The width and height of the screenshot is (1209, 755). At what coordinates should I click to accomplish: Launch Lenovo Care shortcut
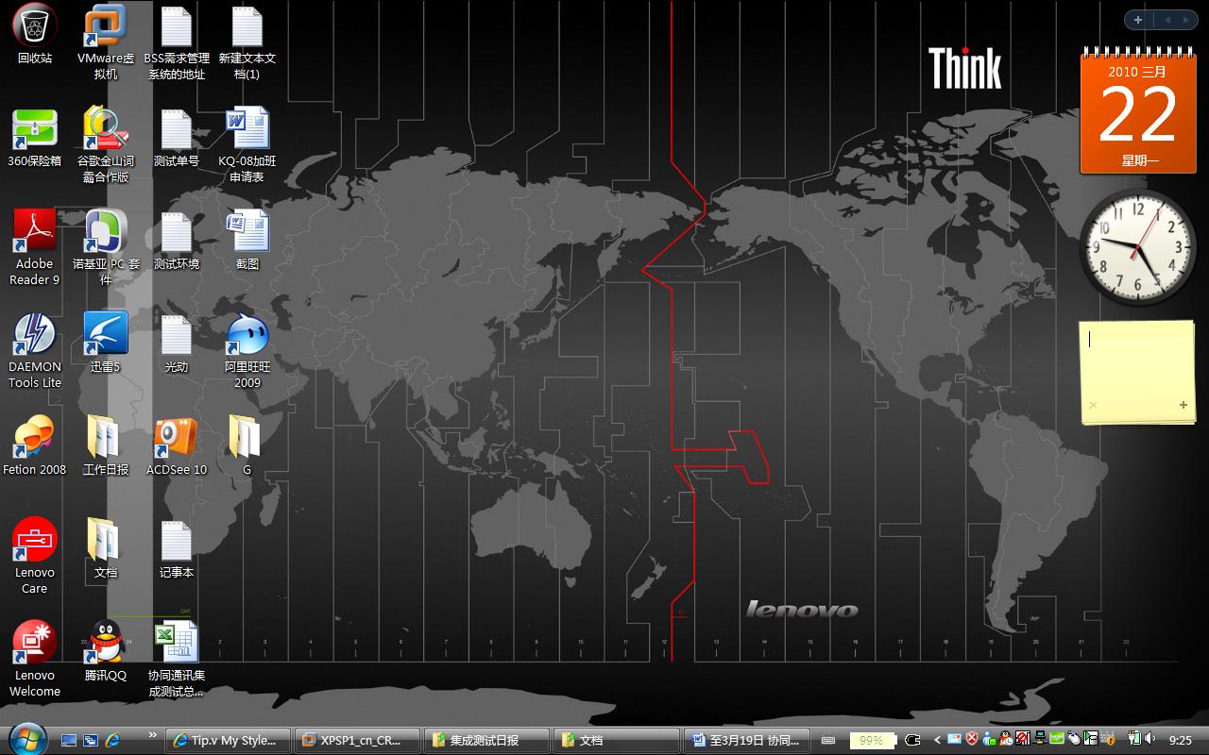[x=35, y=557]
